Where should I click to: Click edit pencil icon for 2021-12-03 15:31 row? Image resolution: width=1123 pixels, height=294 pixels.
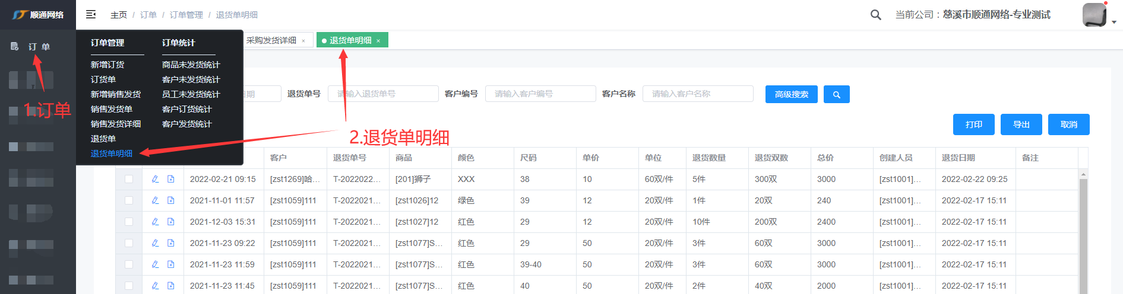155,222
